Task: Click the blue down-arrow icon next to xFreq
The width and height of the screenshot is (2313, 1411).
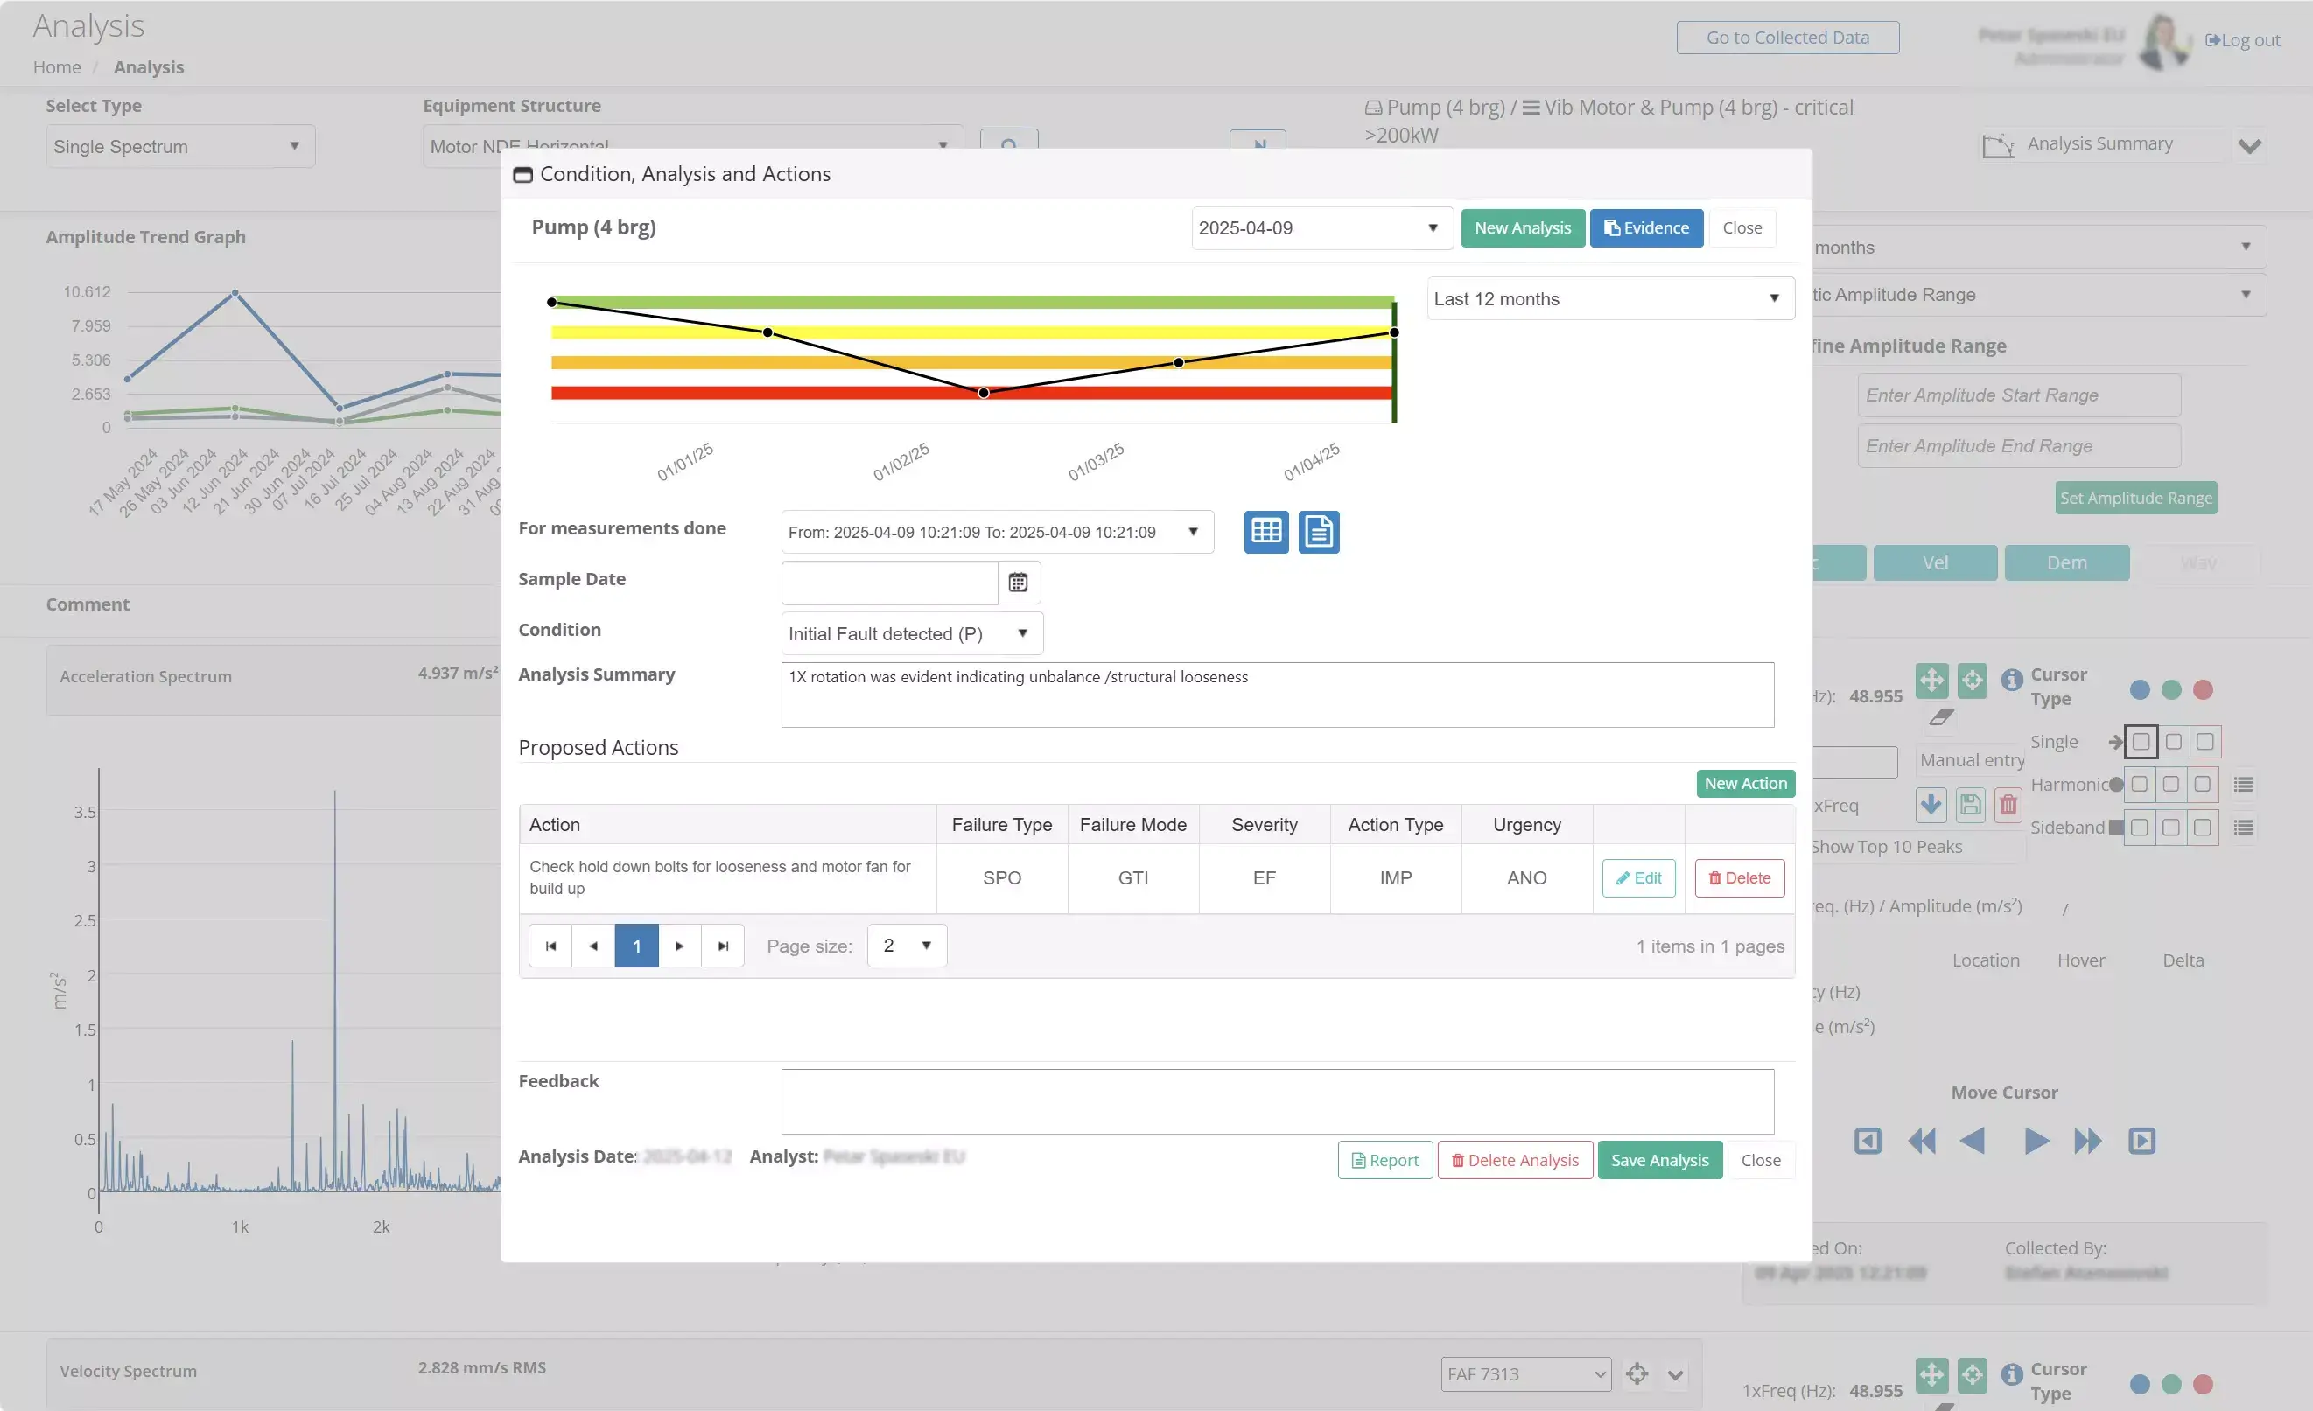Action: point(1930,804)
